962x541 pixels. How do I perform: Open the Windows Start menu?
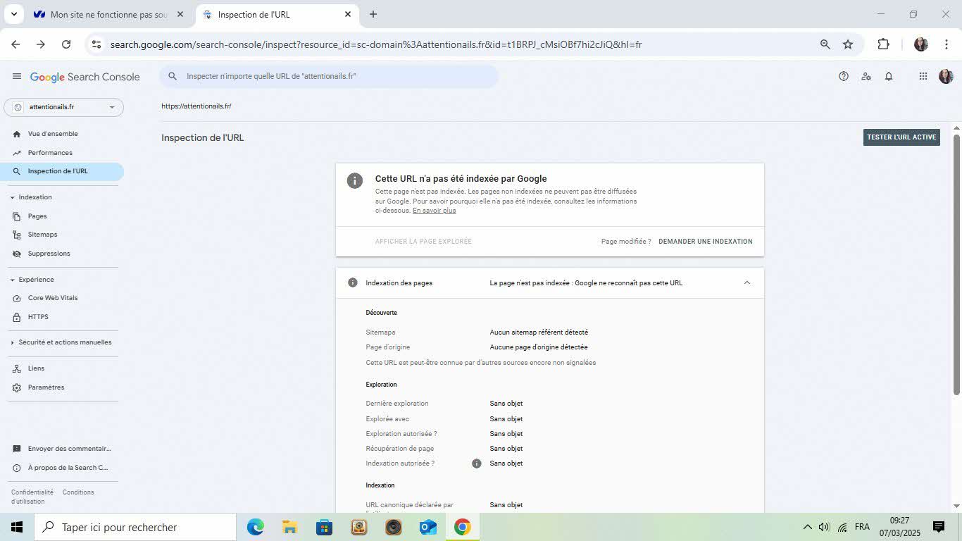click(x=17, y=527)
